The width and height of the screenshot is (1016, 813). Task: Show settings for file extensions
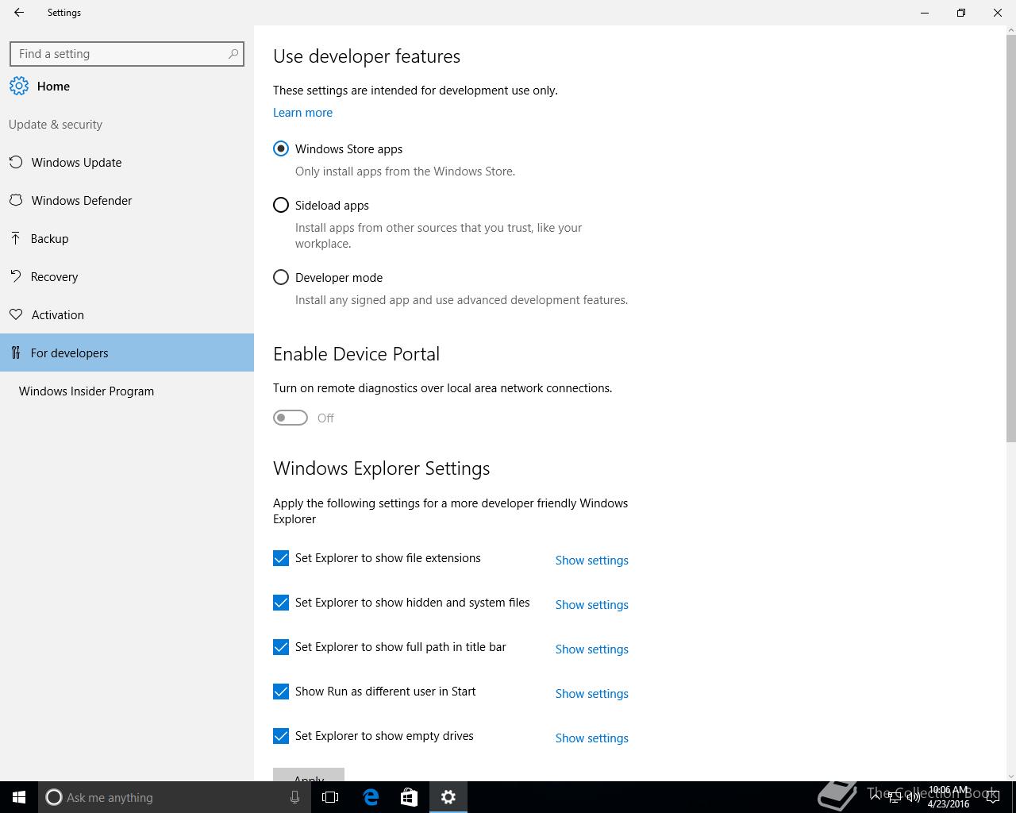pos(591,561)
